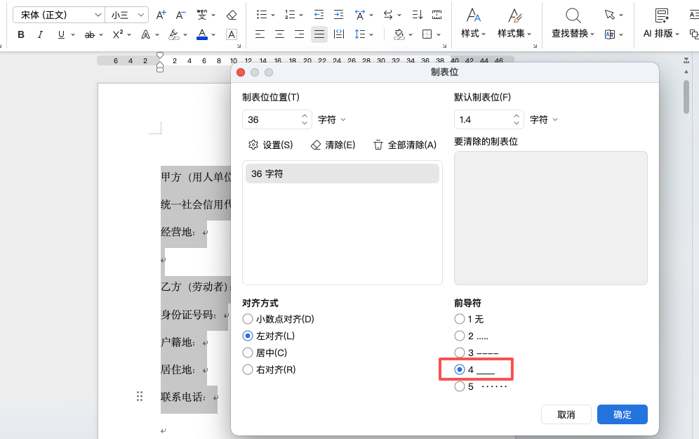Viewport: 699px width, 439px height.
Task: Expand the line spacing dropdown arrow
Action: [371, 34]
